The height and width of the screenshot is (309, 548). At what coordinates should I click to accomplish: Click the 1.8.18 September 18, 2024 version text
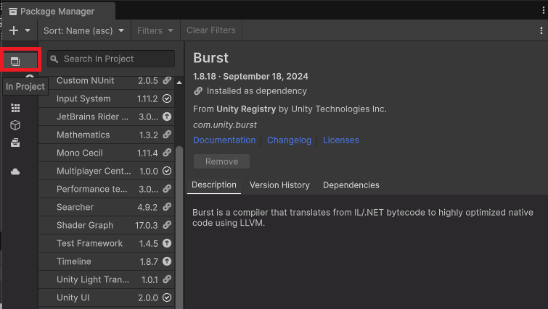250,76
